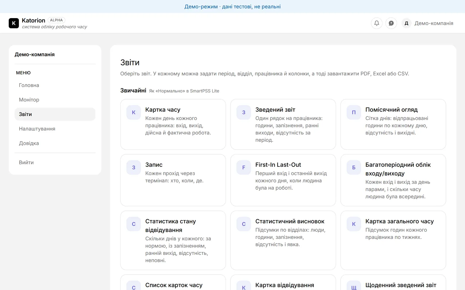The height and width of the screenshot is (290, 465).
Task: Open the Картка загального часу report
Action: (x=393, y=240)
